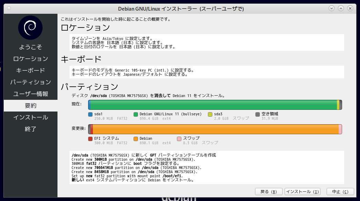The width and height of the screenshot is (360, 201).
Task: Click the パーティション section heading
Action: pyautogui.click(x=89, y=87)
